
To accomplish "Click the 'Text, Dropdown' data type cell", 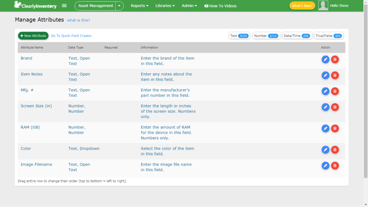I will (x=84, y=148).
